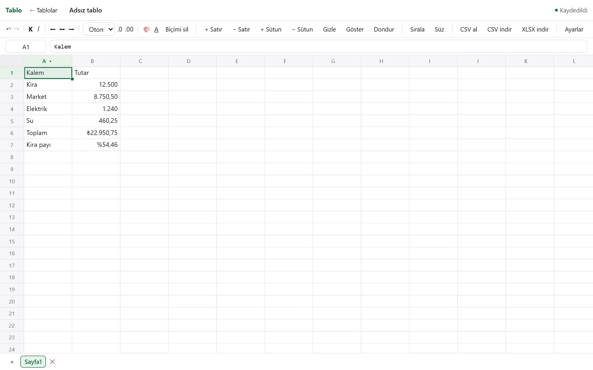Viewport: 593px width, 370px height.
Task: Remove a column with − Sütun
Action: [302, 29]
